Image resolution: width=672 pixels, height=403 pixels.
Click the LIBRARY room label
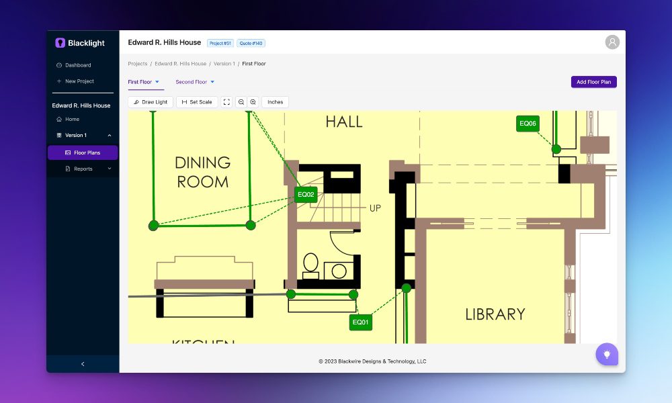pos(495,314)
